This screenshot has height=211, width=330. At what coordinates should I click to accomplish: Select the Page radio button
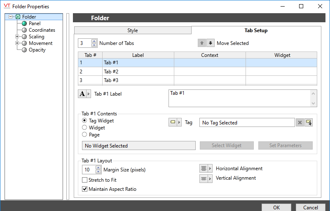coord(84,135)
